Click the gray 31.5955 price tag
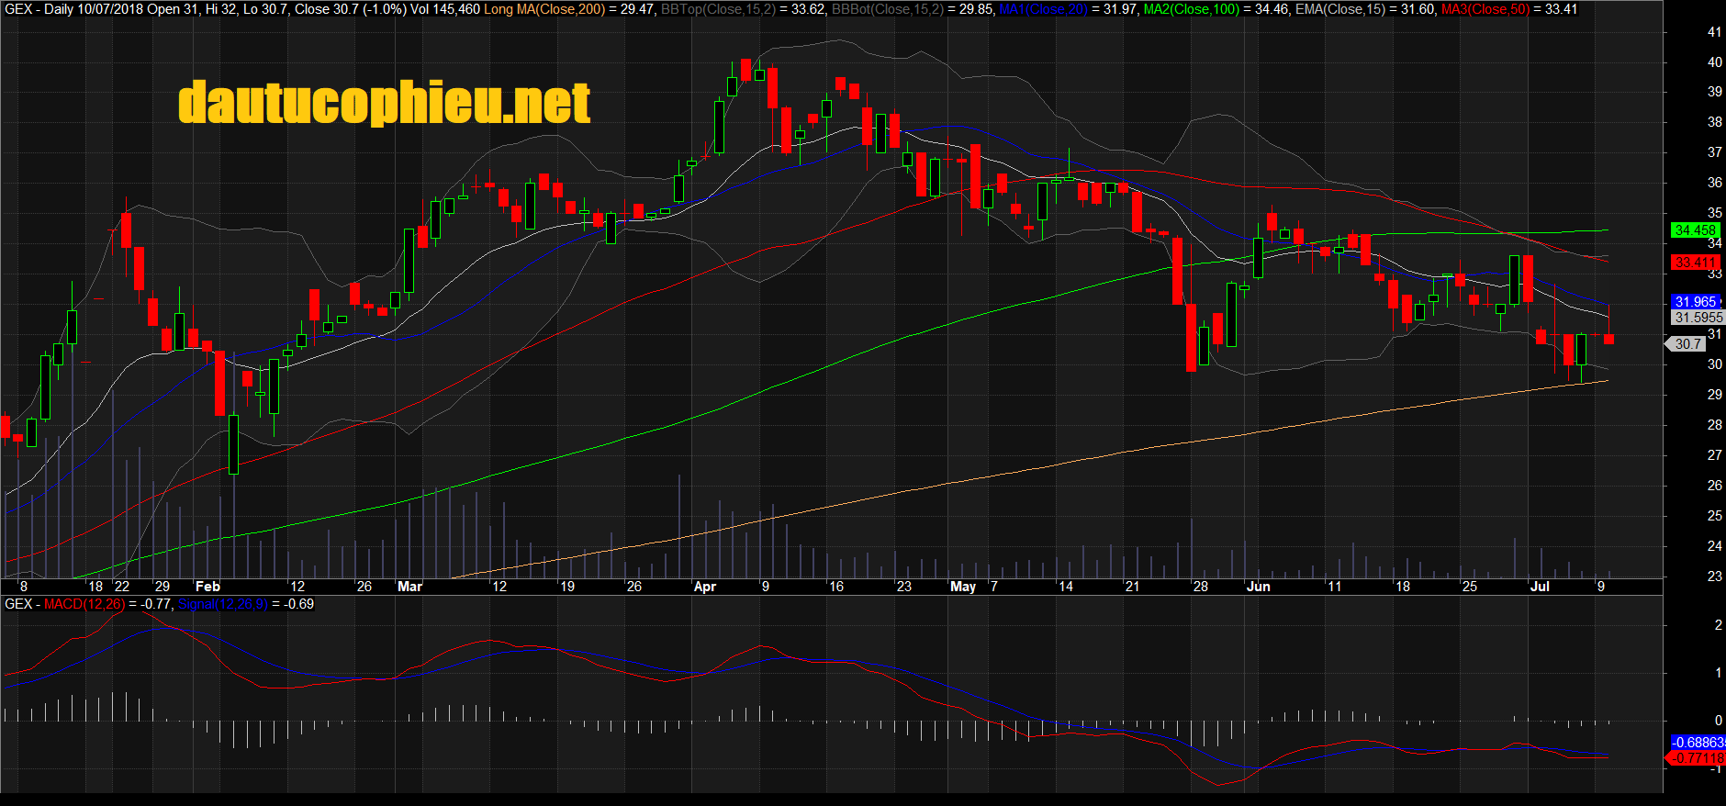The image size is (1726, 806). point(1698,318)
